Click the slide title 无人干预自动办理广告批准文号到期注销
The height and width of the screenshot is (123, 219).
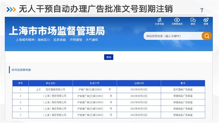pos(96,9)
